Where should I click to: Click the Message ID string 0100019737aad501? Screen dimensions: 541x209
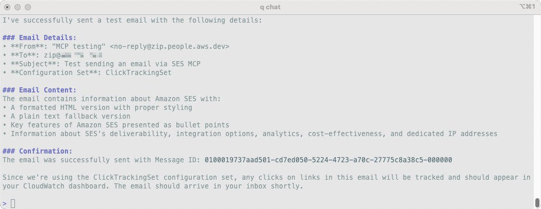(x=329, y=160)
